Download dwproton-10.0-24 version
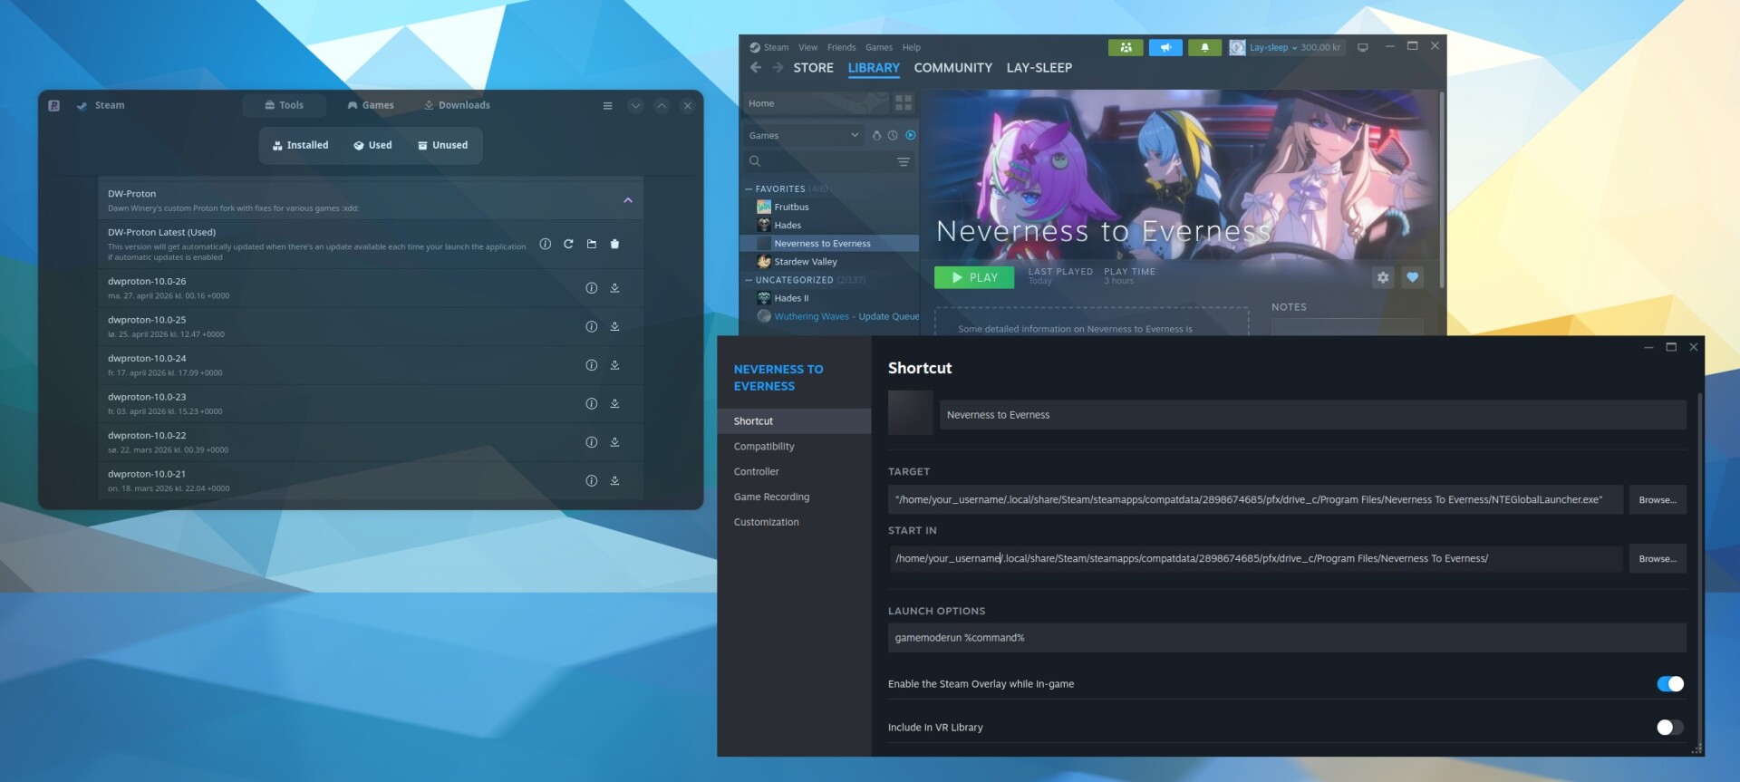 (614, 365)
